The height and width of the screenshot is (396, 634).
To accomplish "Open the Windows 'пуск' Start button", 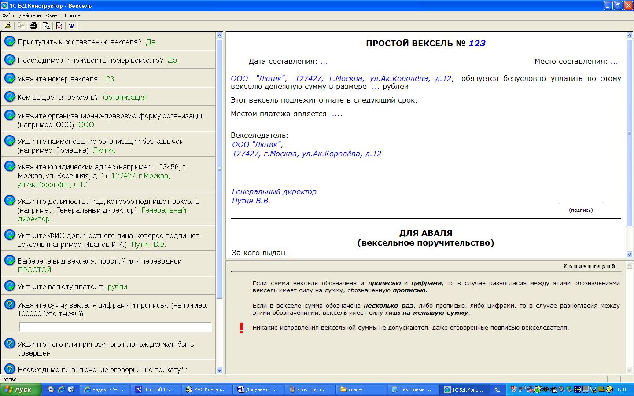I will click(21, 389).
